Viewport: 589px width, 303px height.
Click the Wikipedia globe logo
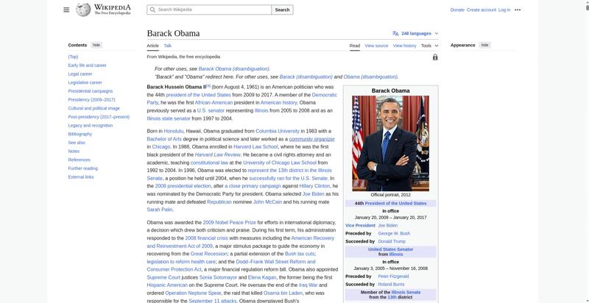(x=83, y=10)
